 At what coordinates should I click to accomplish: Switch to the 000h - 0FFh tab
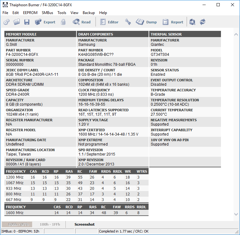pos(17,224)
